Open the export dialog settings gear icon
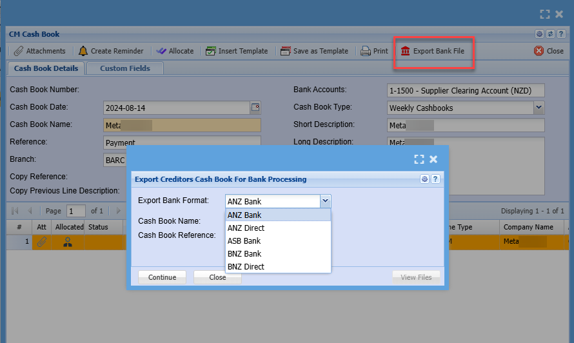The height and width of the screenshot is (343, 574). point(424,179)
